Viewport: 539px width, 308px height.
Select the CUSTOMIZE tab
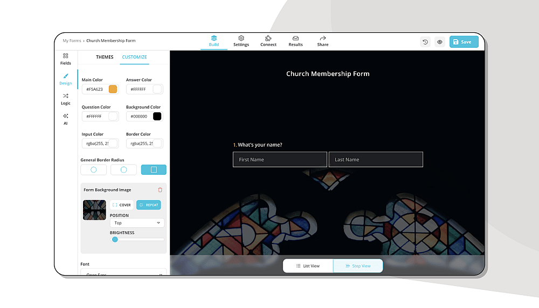click(134, 57)
